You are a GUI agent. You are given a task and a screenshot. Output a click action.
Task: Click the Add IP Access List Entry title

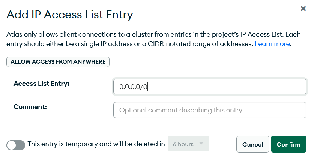[x=70, y=15]
